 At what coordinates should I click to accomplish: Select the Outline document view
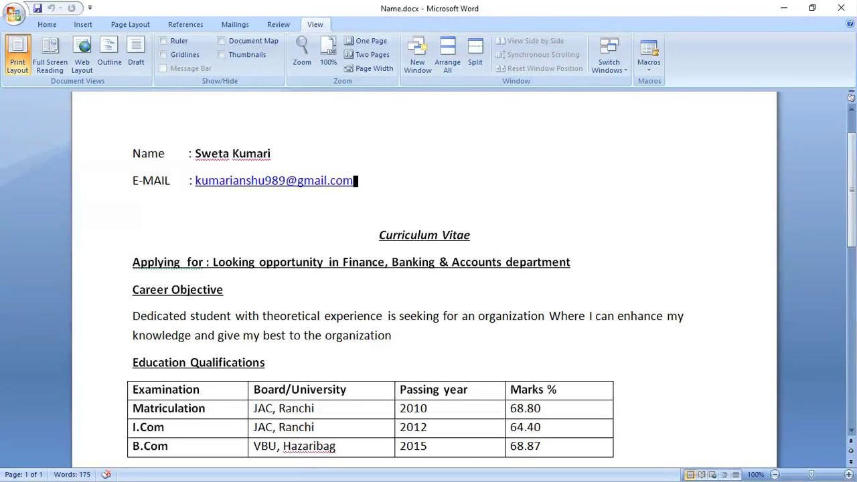click(109, 52)
